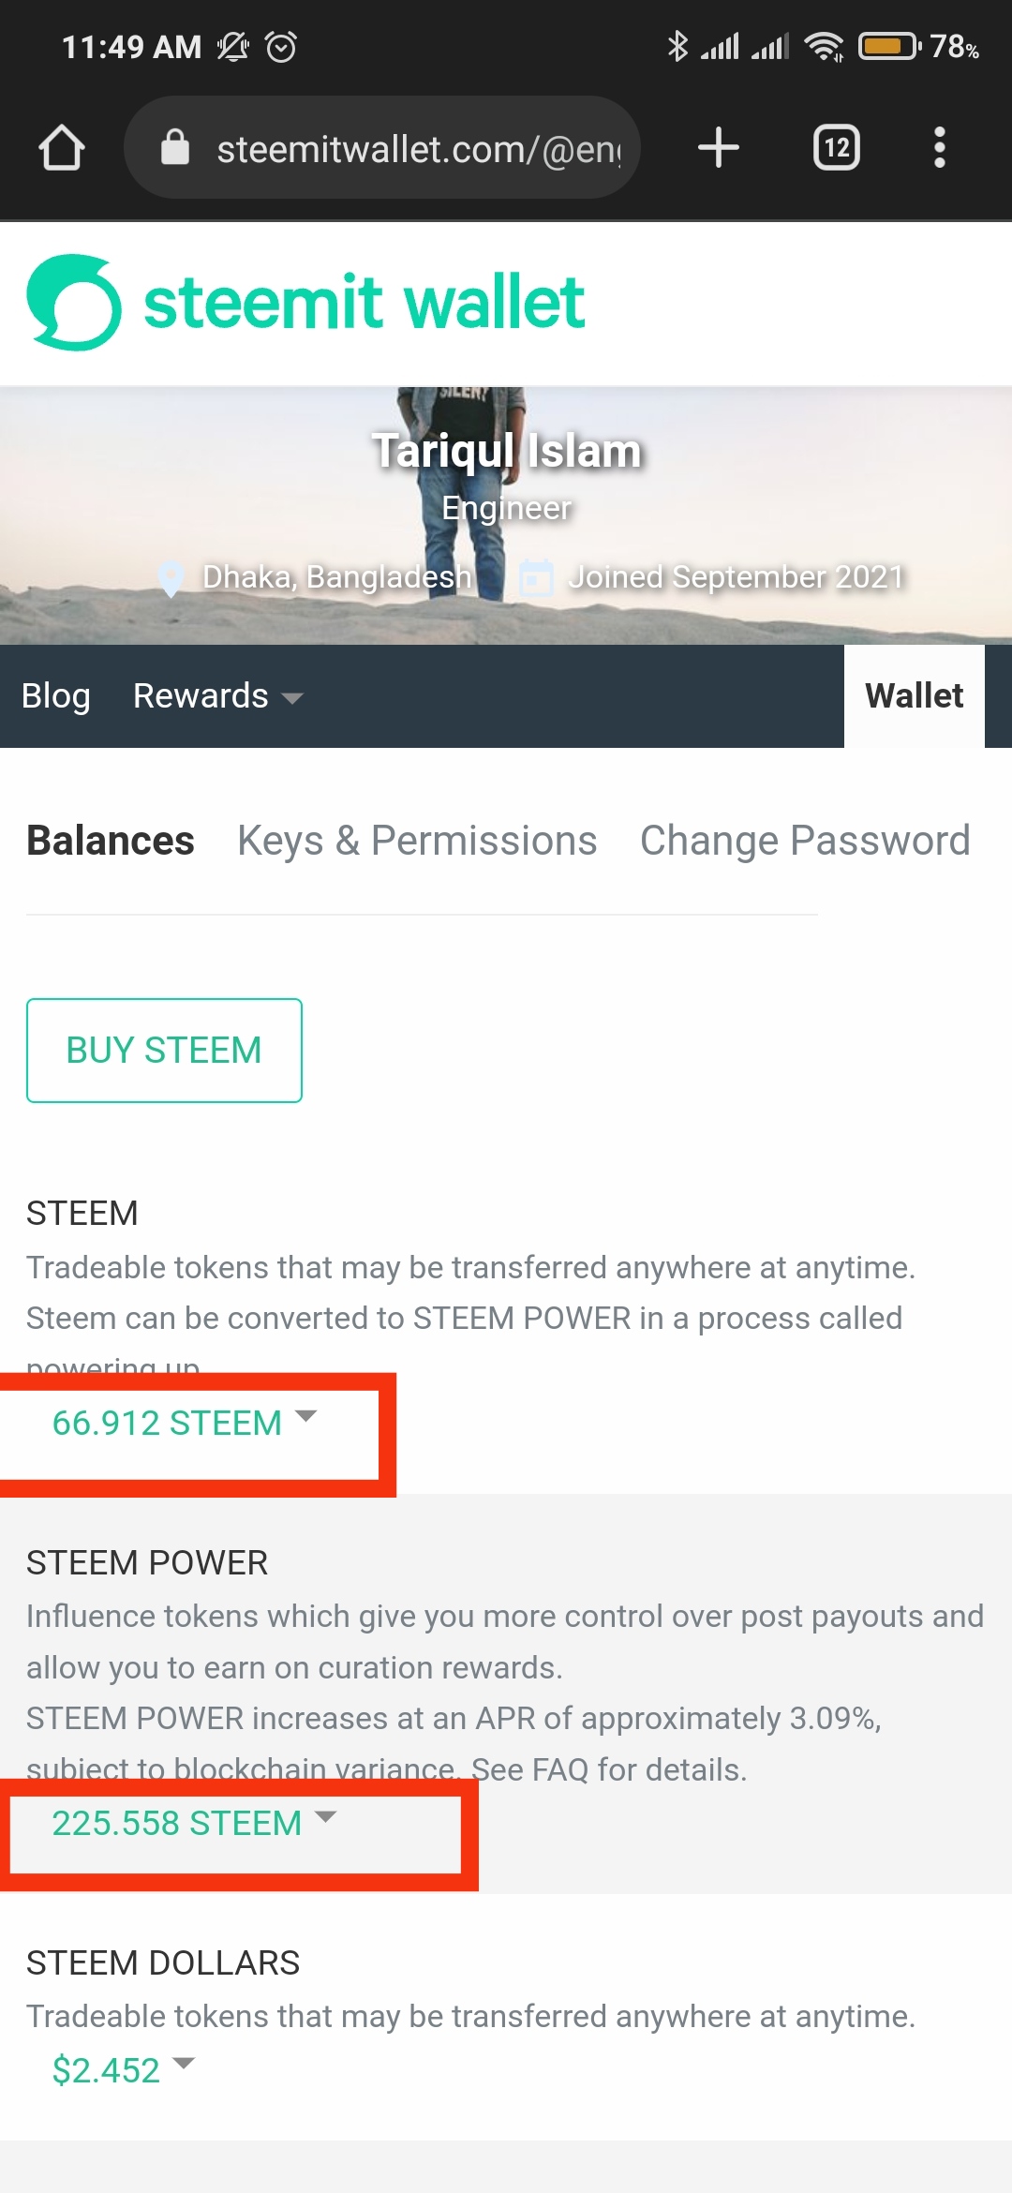Viewport: 1012px width, 2193px height.
Task: Open the Change Password section
Action: click(x=805, y=841)
